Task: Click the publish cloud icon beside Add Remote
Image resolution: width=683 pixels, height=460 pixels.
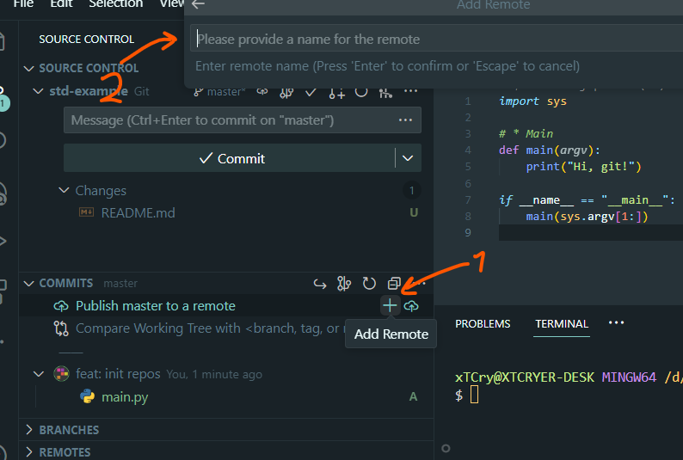Action: click(411, 306)
